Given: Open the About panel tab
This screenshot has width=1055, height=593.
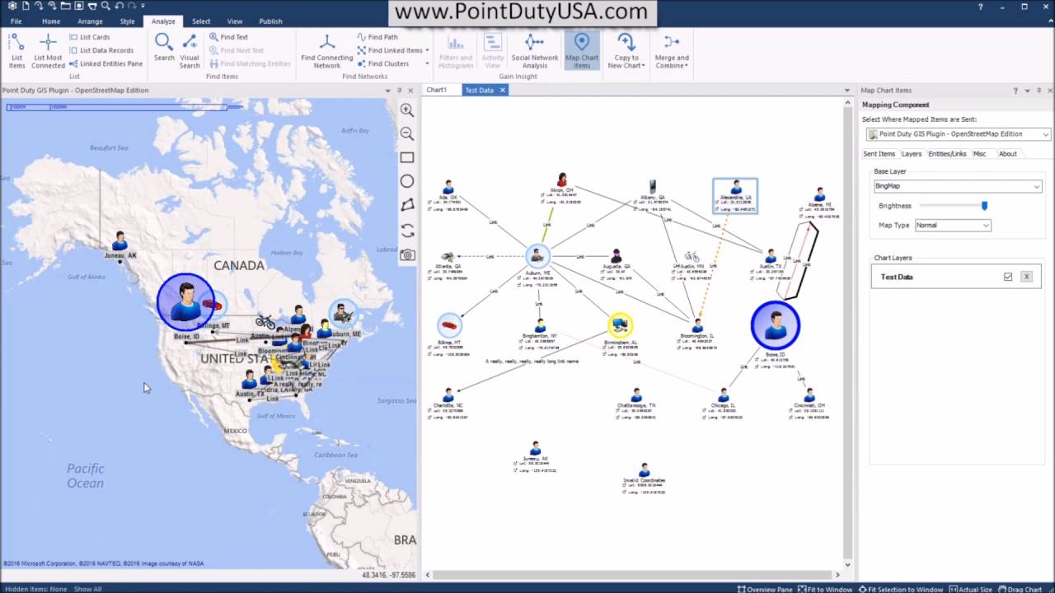Looking at the screenshot, I should tap(1008, 154).
